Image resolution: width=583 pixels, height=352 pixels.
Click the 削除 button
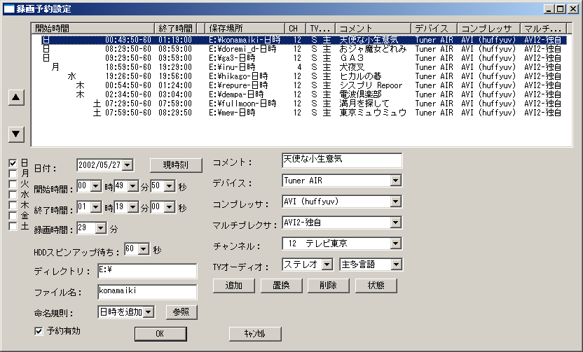(x=329, y=286)
